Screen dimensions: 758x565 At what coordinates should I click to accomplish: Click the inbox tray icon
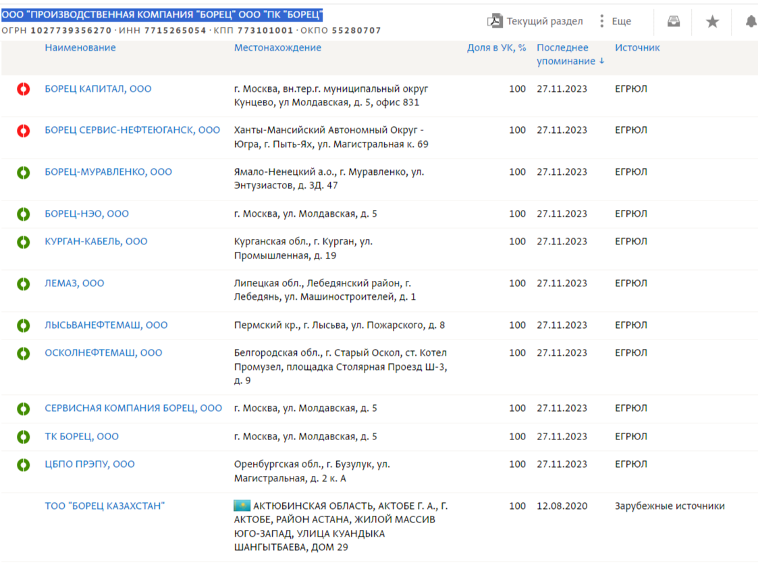point(673,22)
